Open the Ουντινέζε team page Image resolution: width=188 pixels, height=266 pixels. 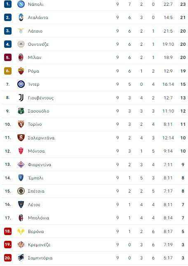click(x=38, y=44)
